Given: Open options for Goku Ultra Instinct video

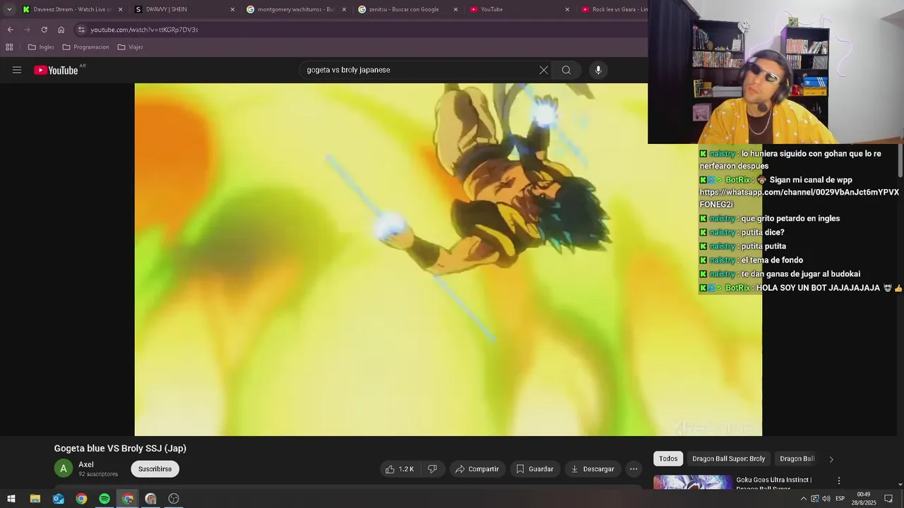Looking at the screenshot, I should [x=839, y=480].
